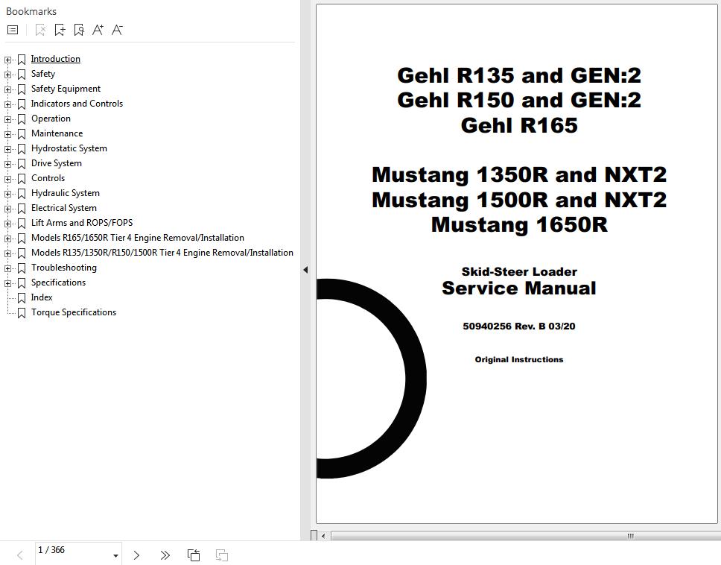The height and width of the screenshot is (565, 721).
Task: Open the Controls bookmark
Action: 48,178
